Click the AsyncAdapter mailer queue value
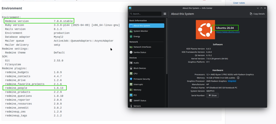The image size is (276, 124). click(84, 41)
